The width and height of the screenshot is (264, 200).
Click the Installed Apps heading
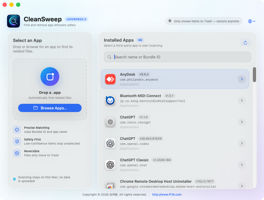click(x=119, y=40)
